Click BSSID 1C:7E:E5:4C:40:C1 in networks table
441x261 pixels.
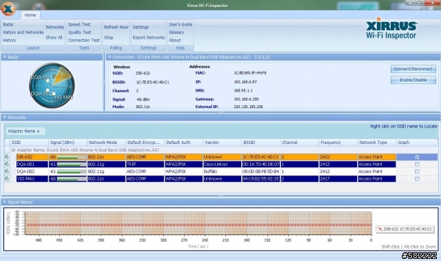[260, 157]
